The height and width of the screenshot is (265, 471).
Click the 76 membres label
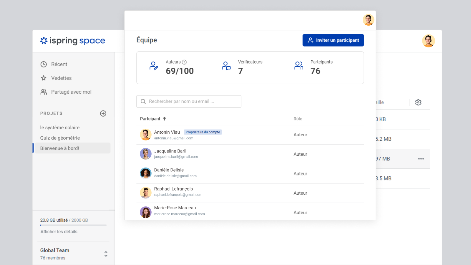53,258
